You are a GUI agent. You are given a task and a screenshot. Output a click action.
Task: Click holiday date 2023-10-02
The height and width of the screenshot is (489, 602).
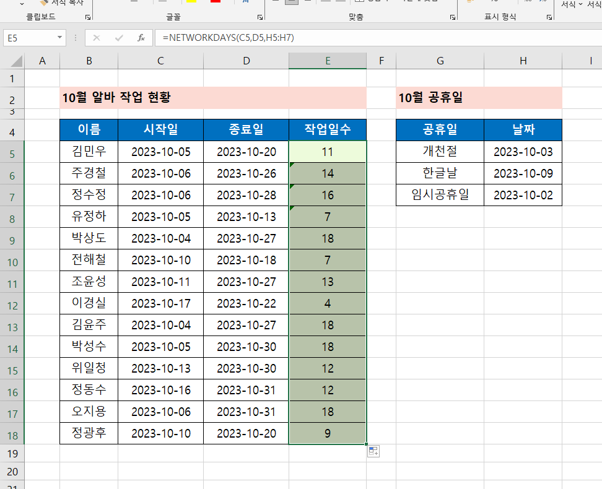pos(523,195)
